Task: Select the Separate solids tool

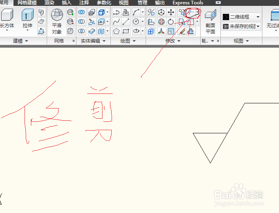Action: click(x=101, y=31)
